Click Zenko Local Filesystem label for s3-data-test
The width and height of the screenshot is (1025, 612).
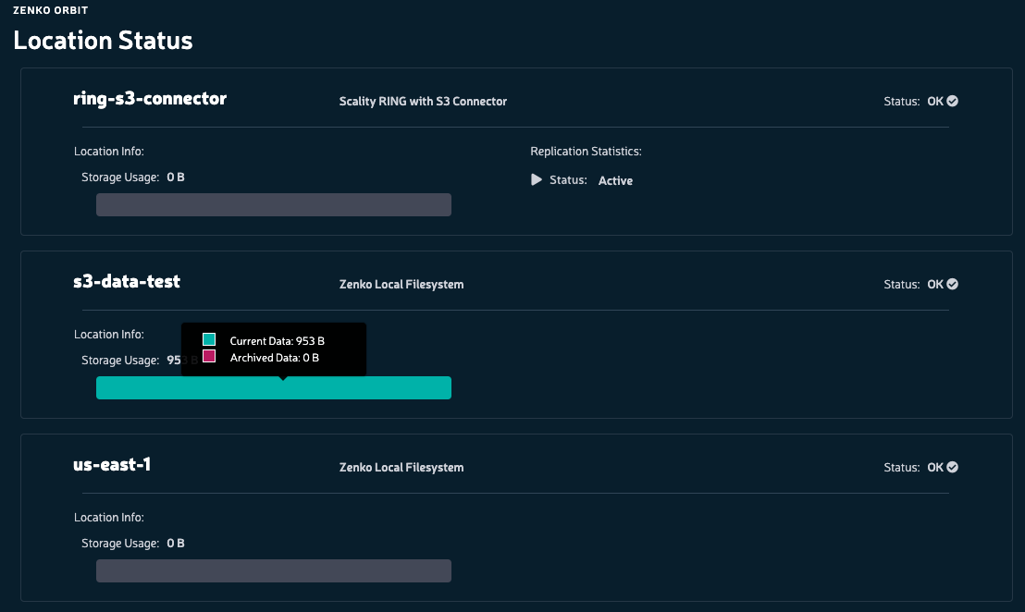click(x=401, y=284)
